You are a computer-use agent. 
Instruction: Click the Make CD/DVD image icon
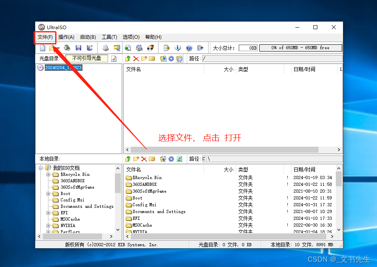coord(105,48)
